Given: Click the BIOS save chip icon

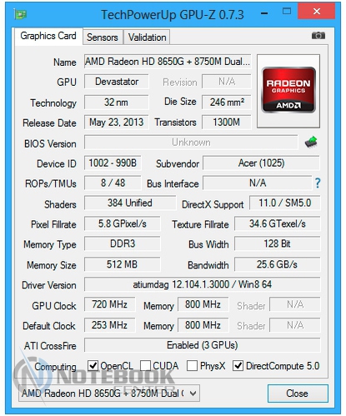Looking at the screenshot, I should click(x=311, y=142).
